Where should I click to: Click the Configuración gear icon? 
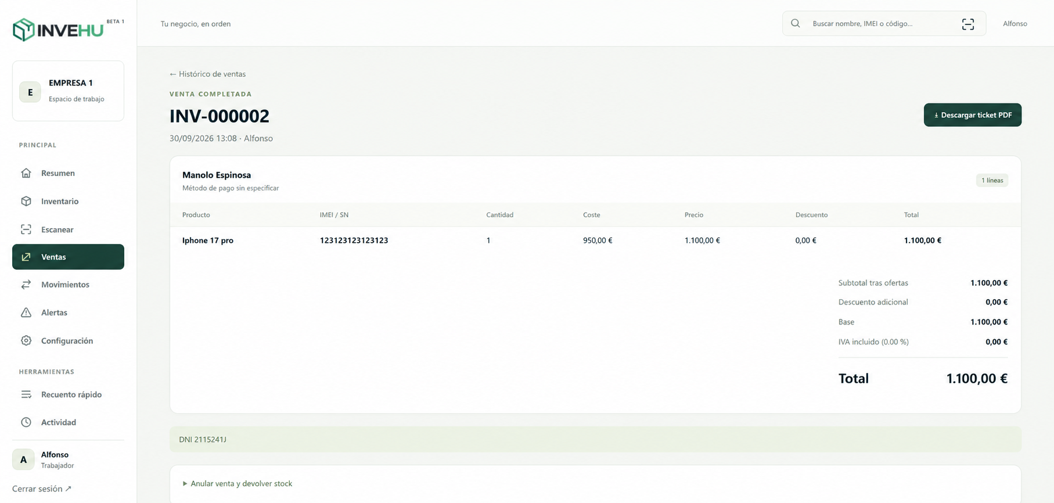26,340
